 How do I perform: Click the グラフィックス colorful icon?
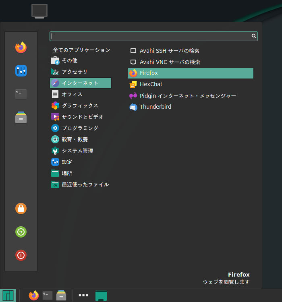55,105
